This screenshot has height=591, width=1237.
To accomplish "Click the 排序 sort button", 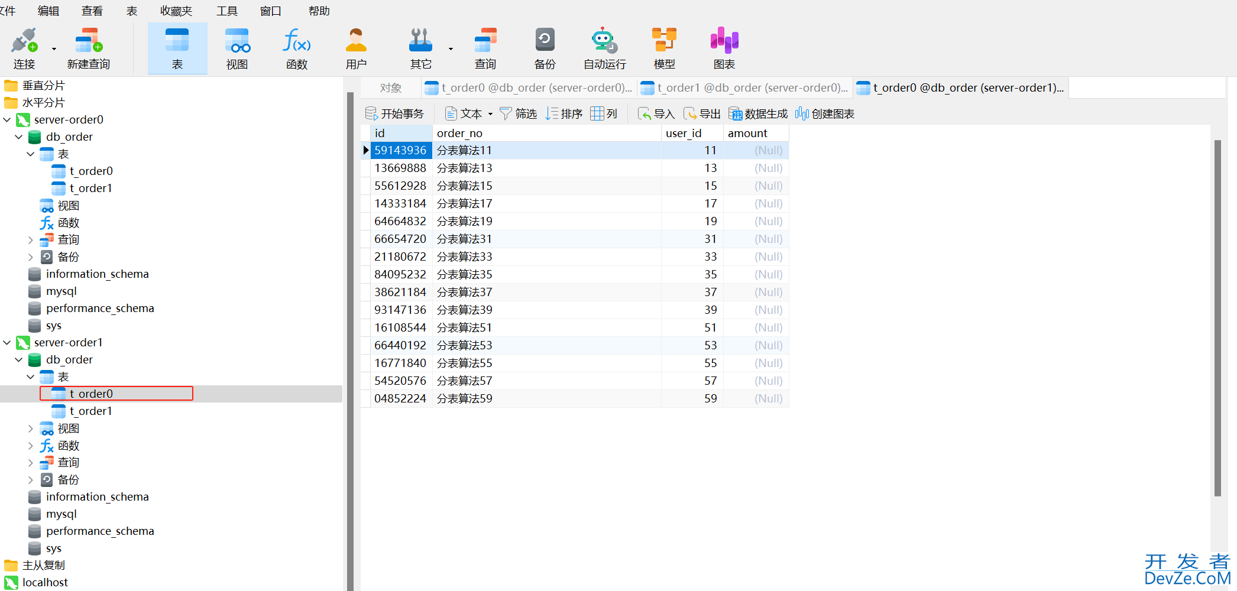I will click(x=564, y=113).
